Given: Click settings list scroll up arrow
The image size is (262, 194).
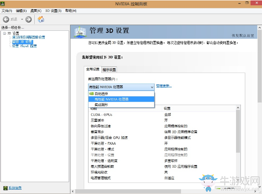Looking at the screenshot, I should pos(238,108).
